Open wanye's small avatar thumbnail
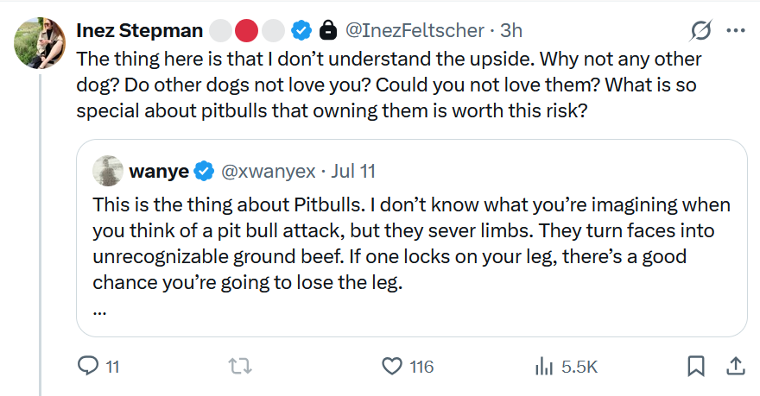 [108, 171]
